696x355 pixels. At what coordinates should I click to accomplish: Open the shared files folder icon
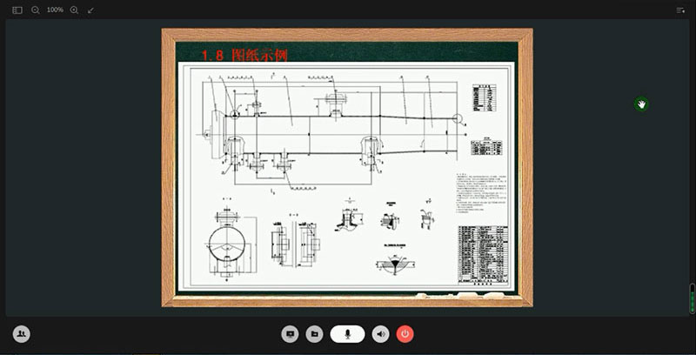click(314, 333)
